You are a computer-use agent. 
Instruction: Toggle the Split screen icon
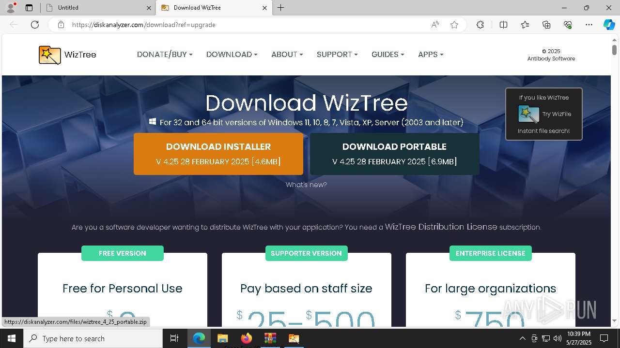503,25
